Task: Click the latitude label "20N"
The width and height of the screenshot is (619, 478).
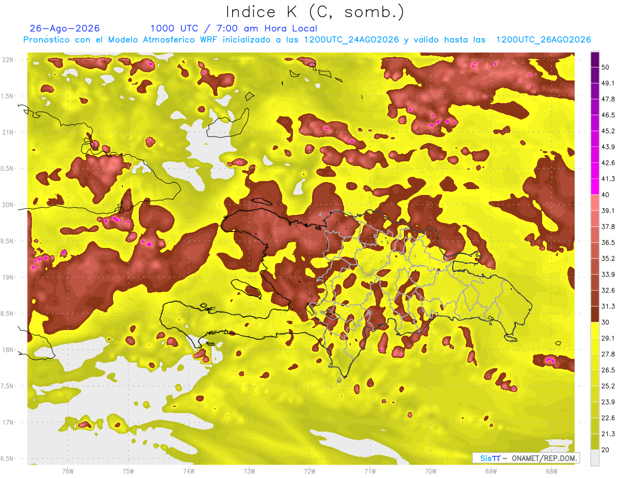Action: (8, 205)
